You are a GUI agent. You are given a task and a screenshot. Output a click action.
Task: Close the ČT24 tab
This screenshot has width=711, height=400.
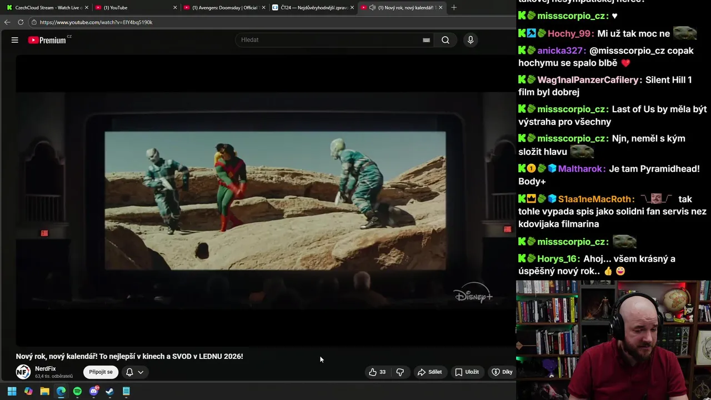pyautogui.click(x=352, y=8)
